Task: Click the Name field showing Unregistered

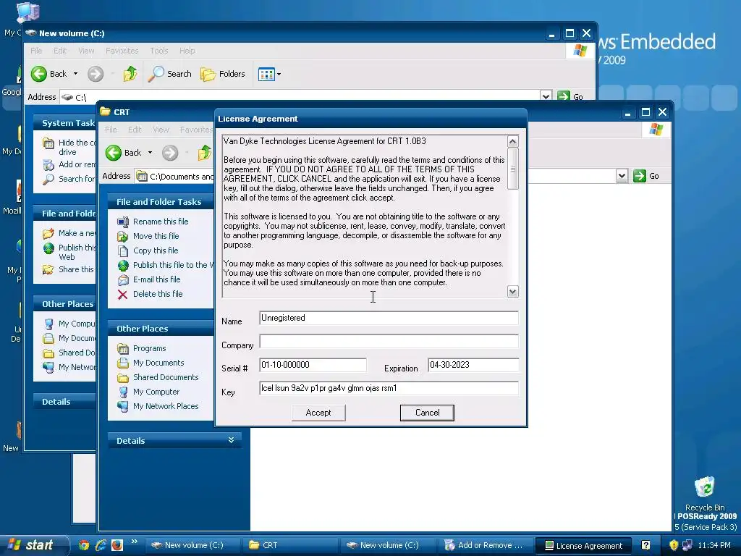Action: pyautogui.click(x=389, y=318)
